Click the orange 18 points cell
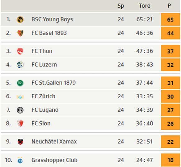 170,160
